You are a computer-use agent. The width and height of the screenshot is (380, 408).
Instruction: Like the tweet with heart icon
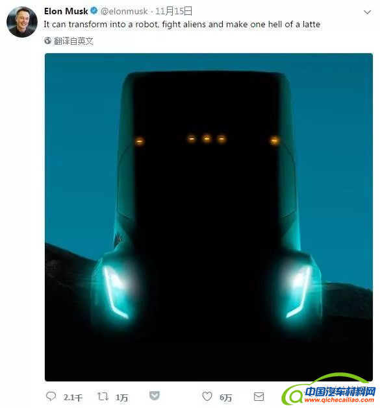pyautogui.click(x=207, y=396)
